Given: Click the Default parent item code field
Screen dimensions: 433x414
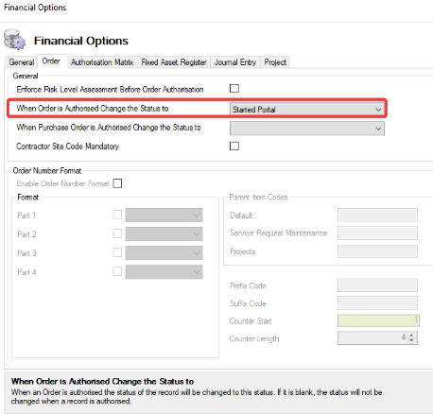Looking at the screenshot, I should point(377,215).
